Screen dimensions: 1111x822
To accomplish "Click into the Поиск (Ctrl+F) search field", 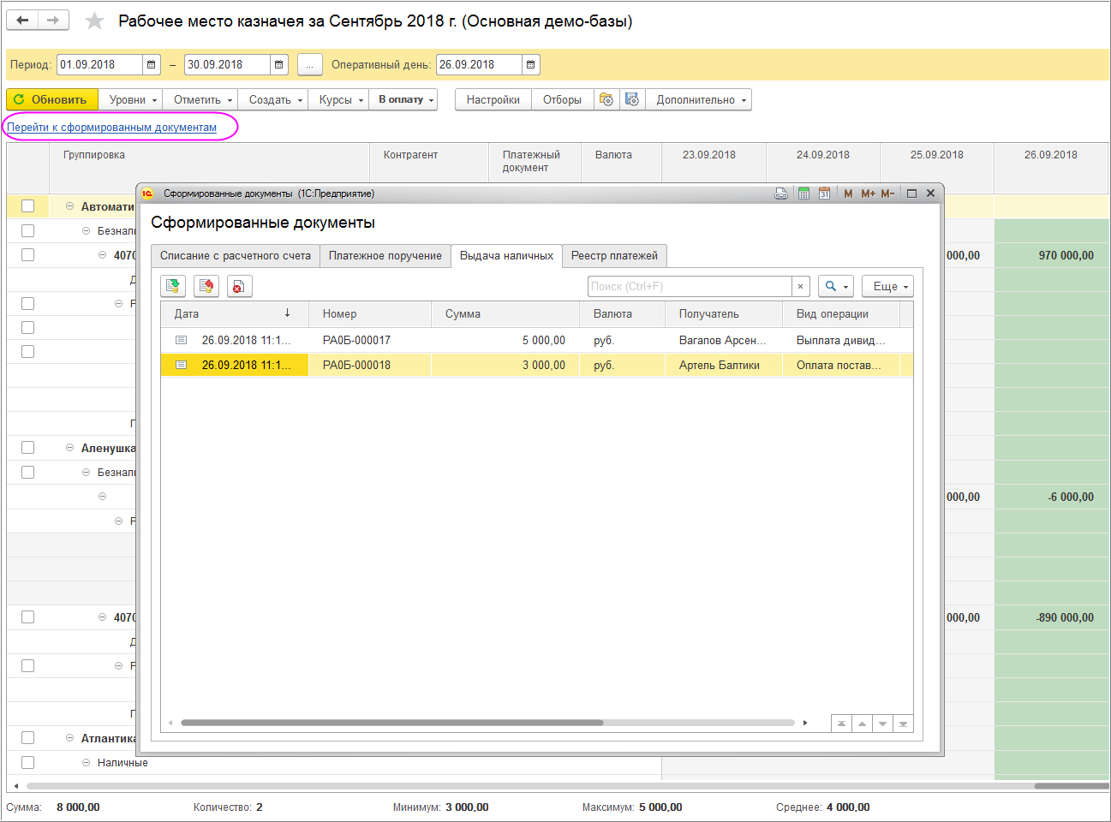I will click(690, 286).
